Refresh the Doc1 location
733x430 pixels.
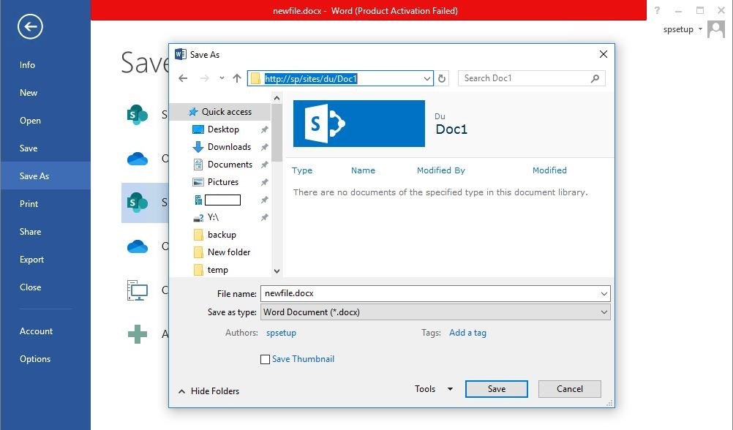[x=442, y=78]
